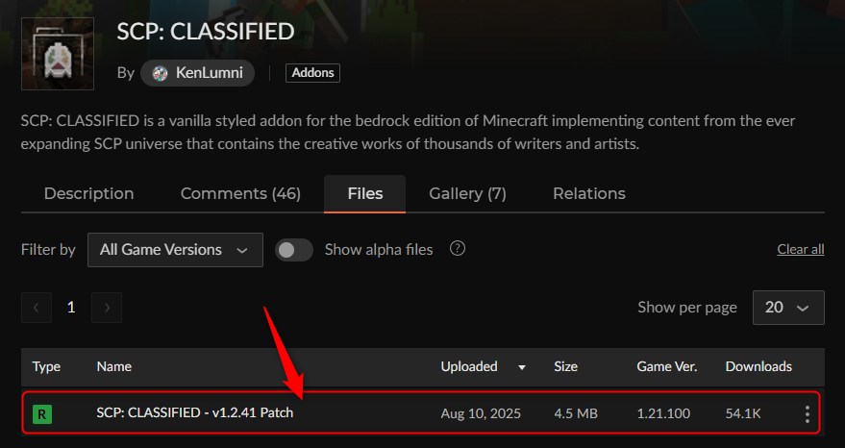Open the Comments (46) tab
Screen dimensions: 845x448
point(240,193)
